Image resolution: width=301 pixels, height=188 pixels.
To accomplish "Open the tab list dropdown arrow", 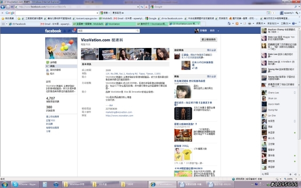I will click(7, 24).
